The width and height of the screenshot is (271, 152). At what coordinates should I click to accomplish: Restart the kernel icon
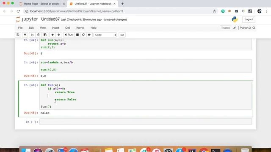pos(83,35)
